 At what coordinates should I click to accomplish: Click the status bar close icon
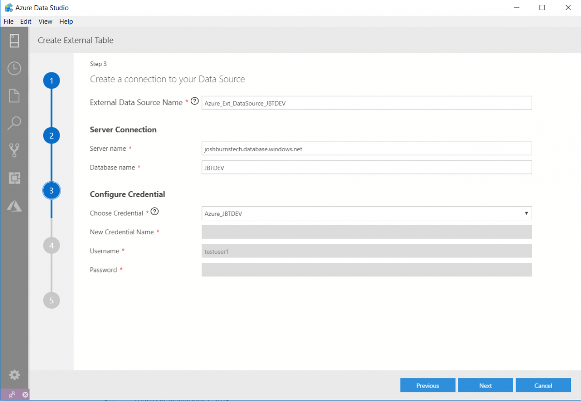(25, 395)
